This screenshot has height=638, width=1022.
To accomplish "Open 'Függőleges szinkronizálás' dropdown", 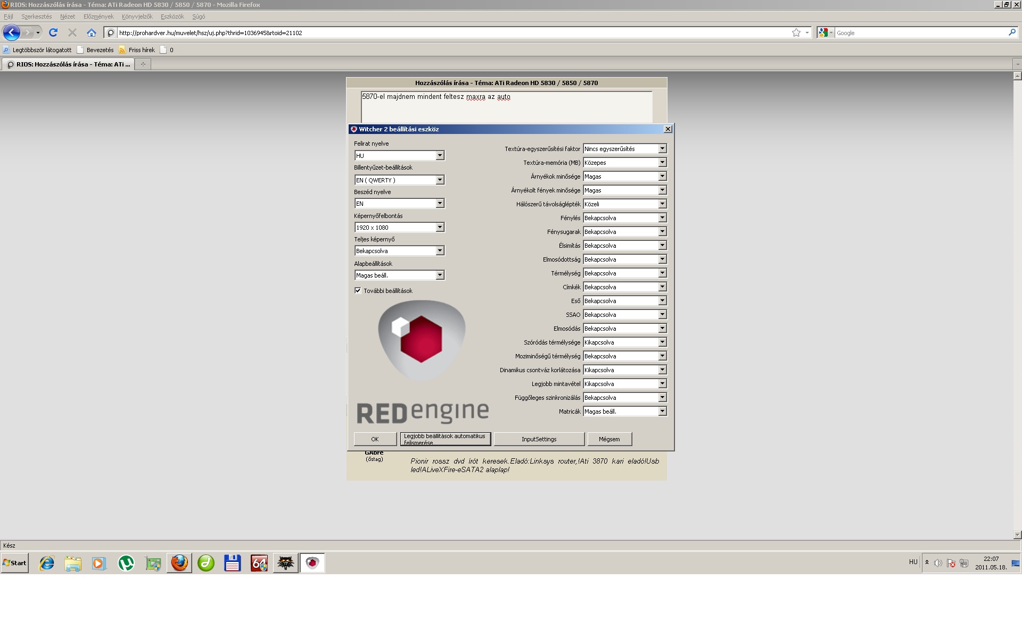I will tap(625, 398).
